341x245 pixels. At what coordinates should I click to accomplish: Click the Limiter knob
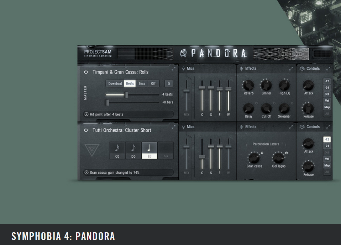pos(266,85)
